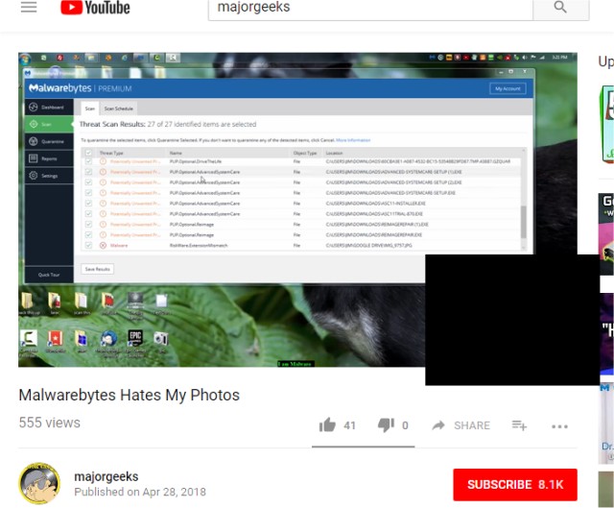Switch to the Scan tab
The image size is (614, 508).
[x=89, y=109]
